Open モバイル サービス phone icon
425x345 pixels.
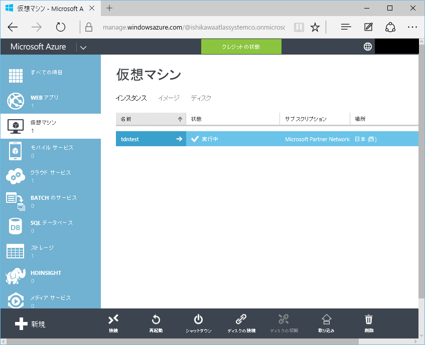click(x=16, y=151)
